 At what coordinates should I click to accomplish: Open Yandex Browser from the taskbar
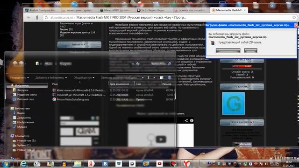tap(187, 164)
